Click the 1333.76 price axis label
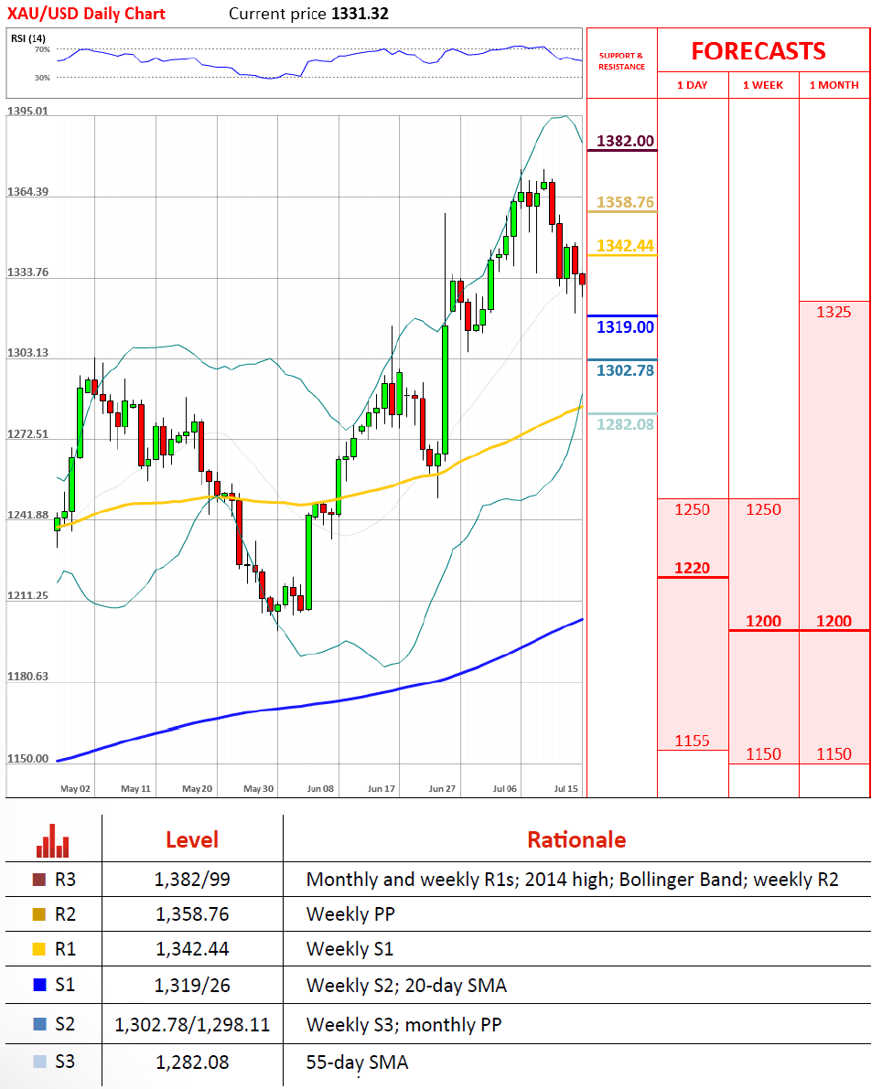 click(x=27, y=272)
